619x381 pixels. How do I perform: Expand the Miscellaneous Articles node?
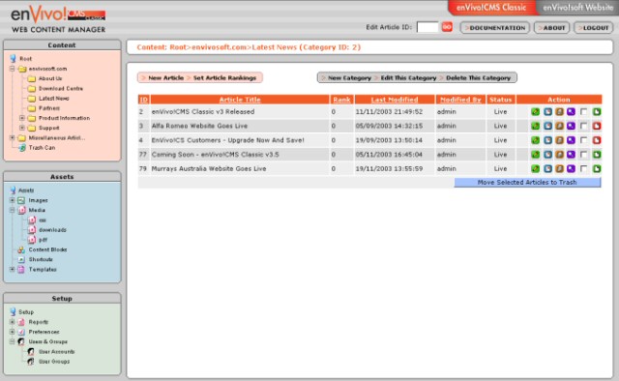13,137
